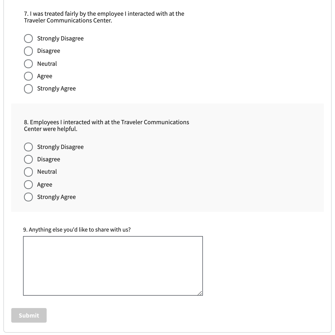The image size is (335, 335).
Task: Select Strongly Disagree for question 7
Action: 28,39
